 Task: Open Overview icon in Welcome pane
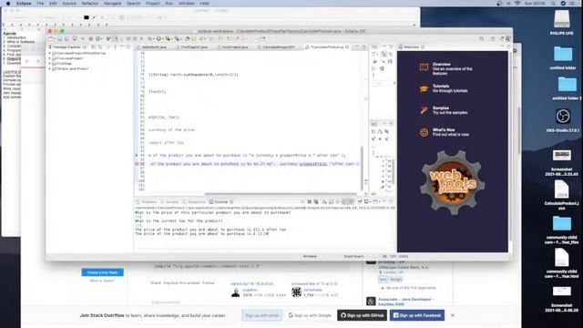point(424,67)
